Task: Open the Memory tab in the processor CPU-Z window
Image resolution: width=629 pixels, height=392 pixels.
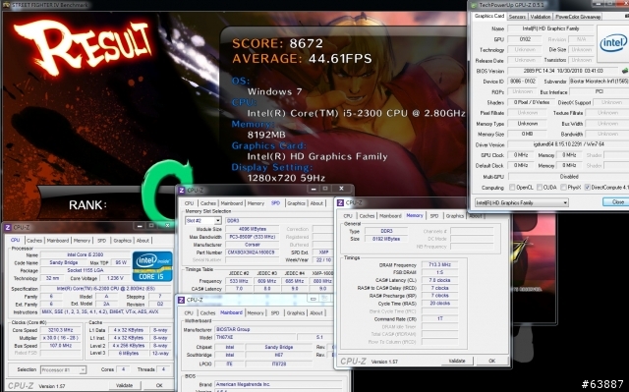Action: (82, 241)
